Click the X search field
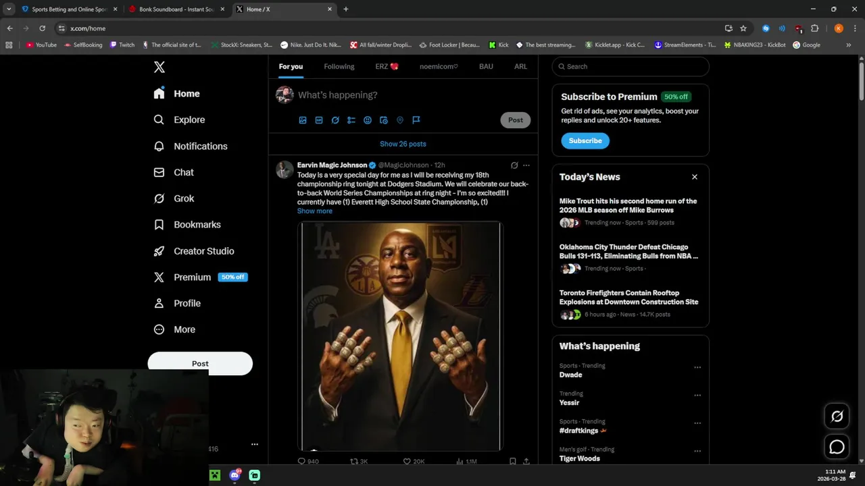Screen dimensions: 865x486 tap(631, 67)
